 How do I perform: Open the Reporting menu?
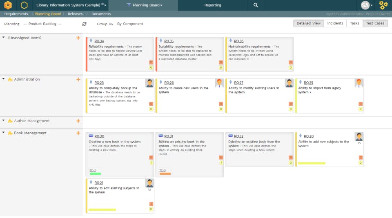[213, 5]
